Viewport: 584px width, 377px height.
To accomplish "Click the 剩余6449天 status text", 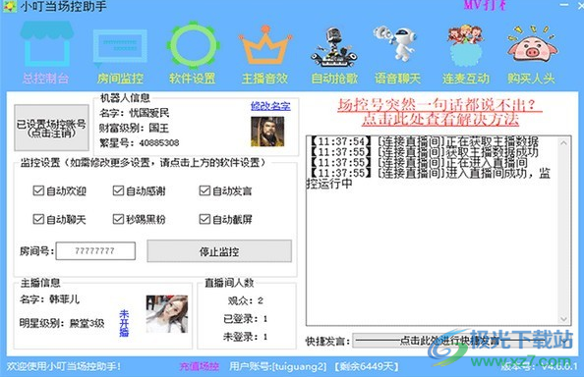I will coord(367,366).
